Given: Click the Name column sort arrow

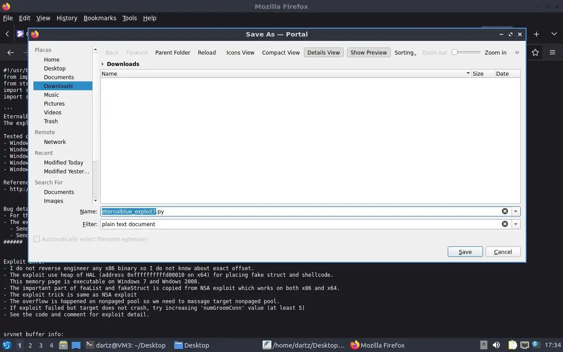Looking at the screenshot, I should pos(468,73).
